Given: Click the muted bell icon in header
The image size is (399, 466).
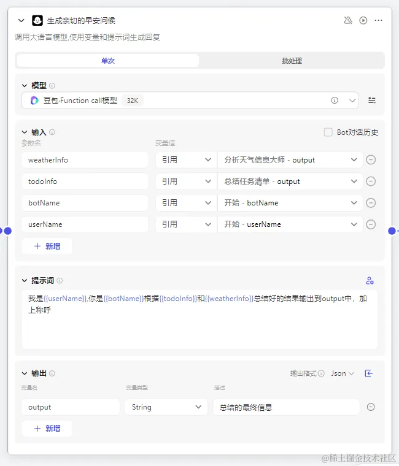Looking at the screenshot, I should [348, 20].
